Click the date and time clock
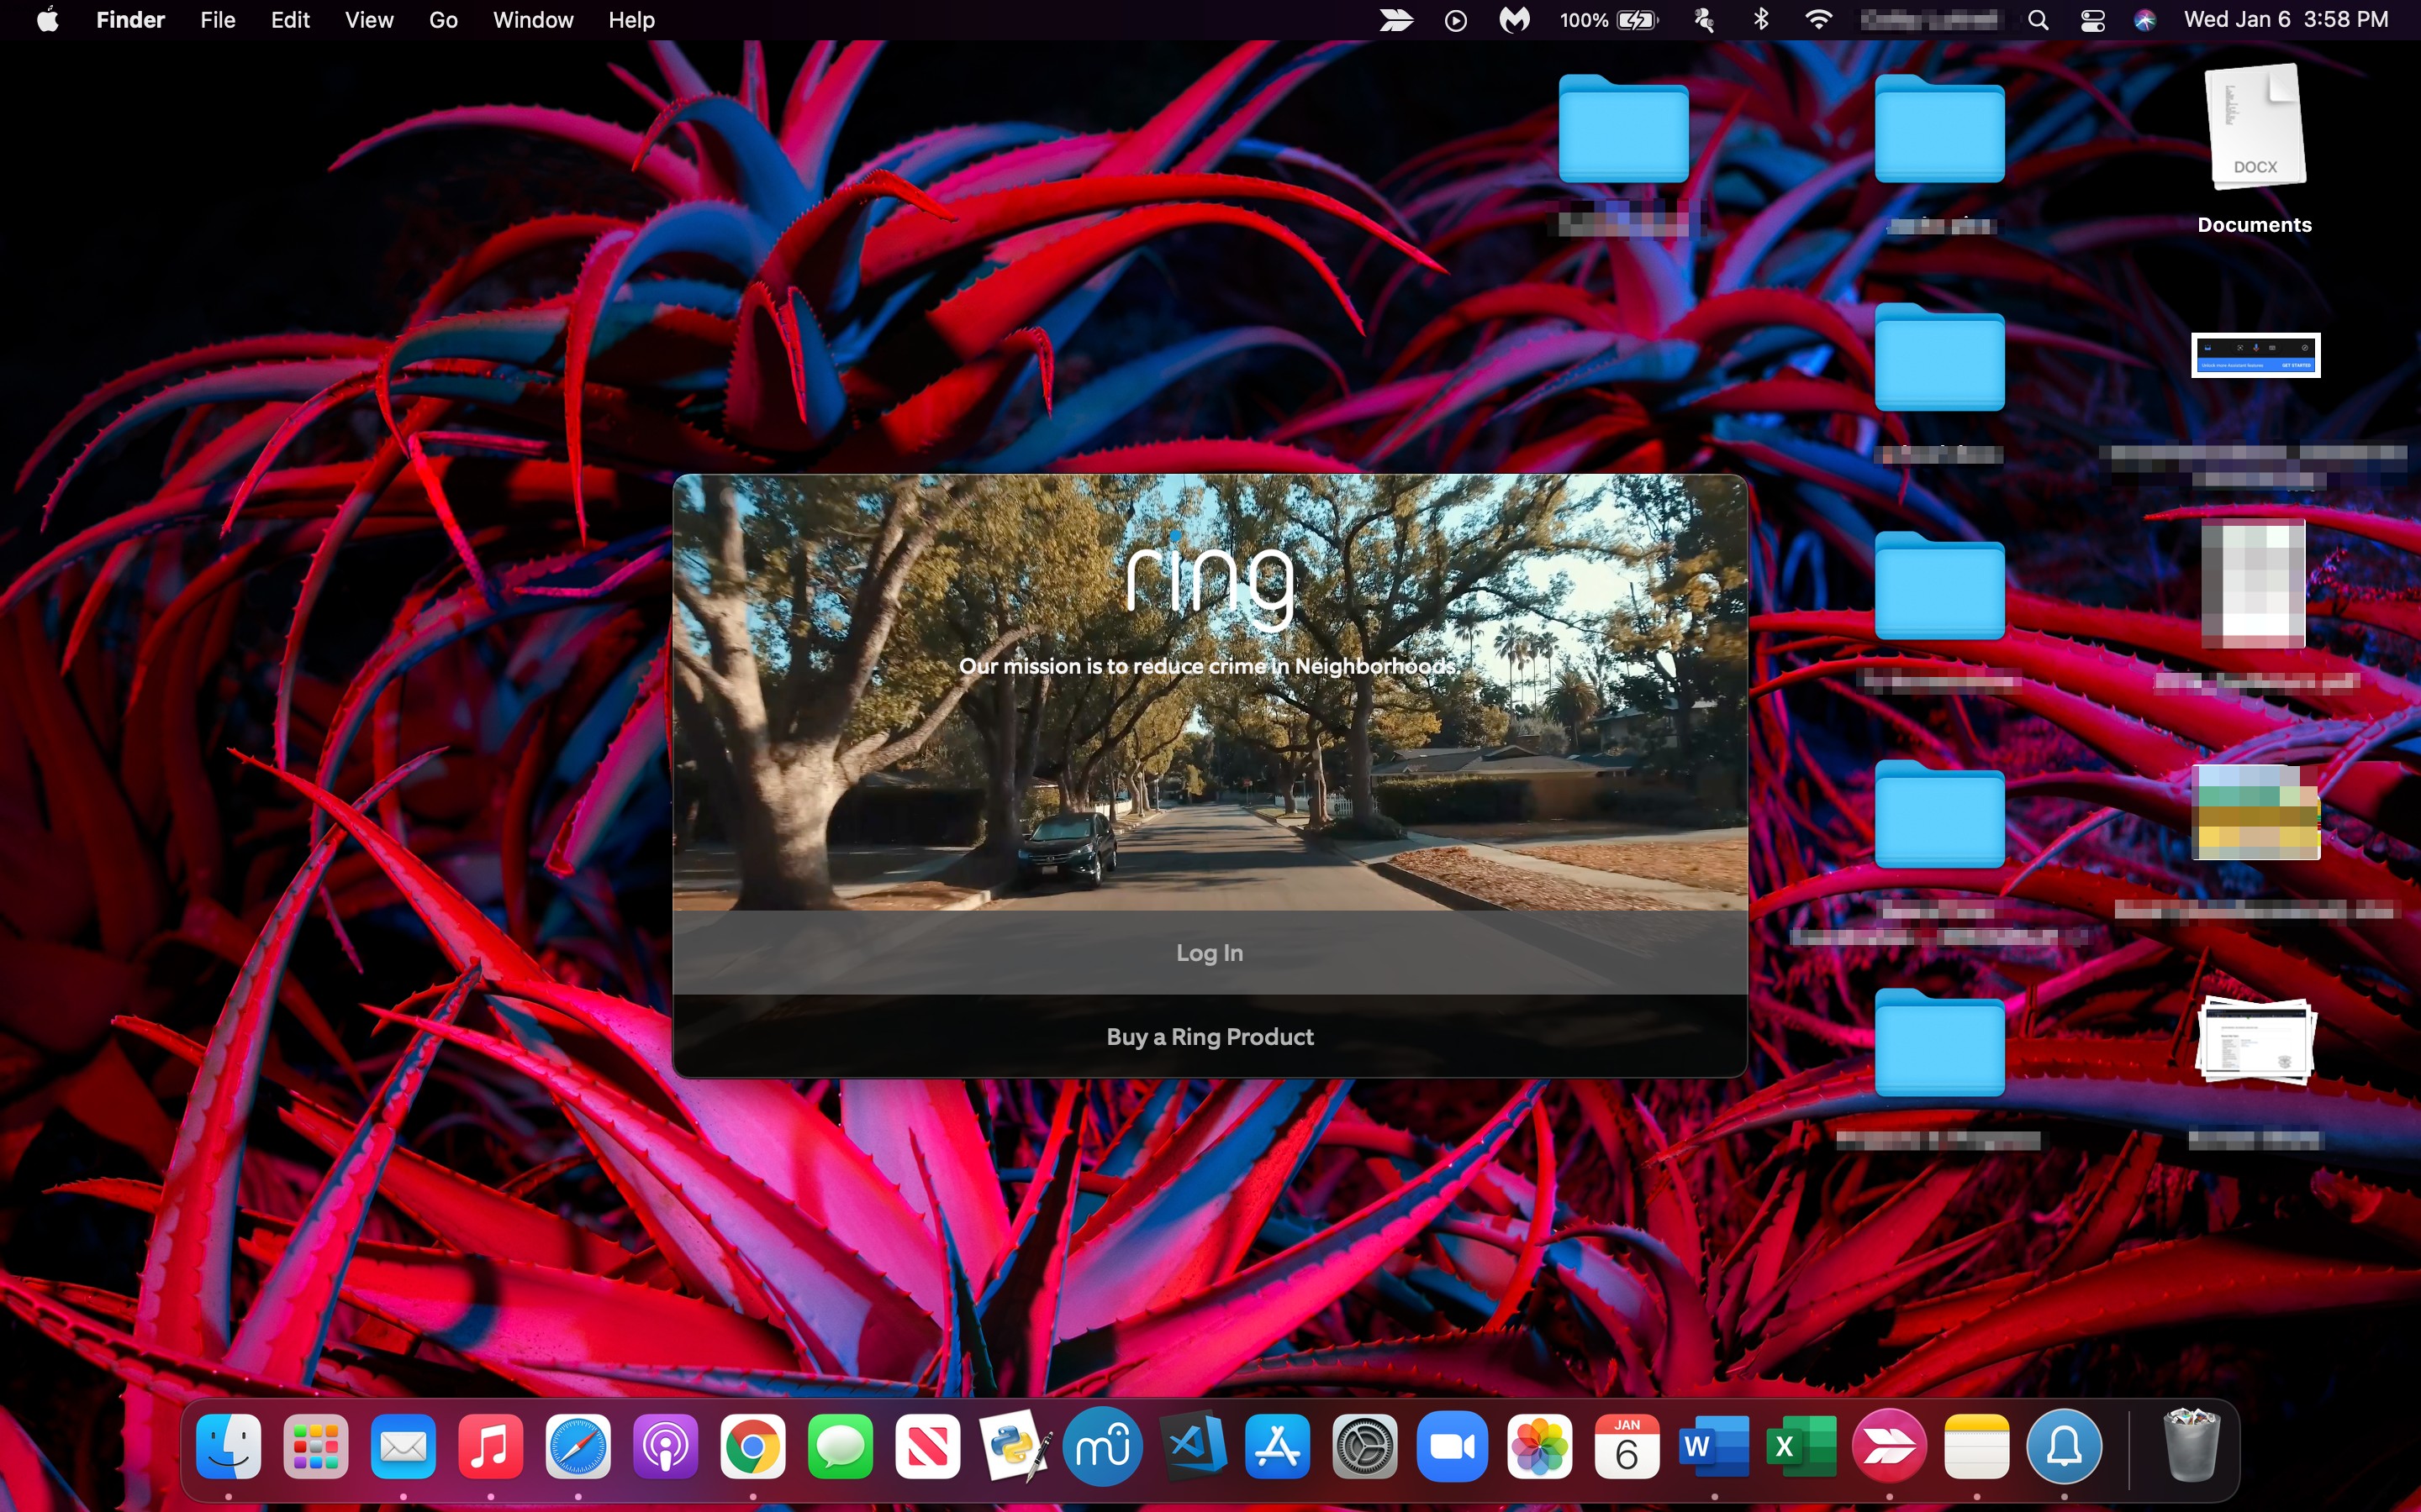This screenshot has height=1512, width=2421. tap(2286, 20)
